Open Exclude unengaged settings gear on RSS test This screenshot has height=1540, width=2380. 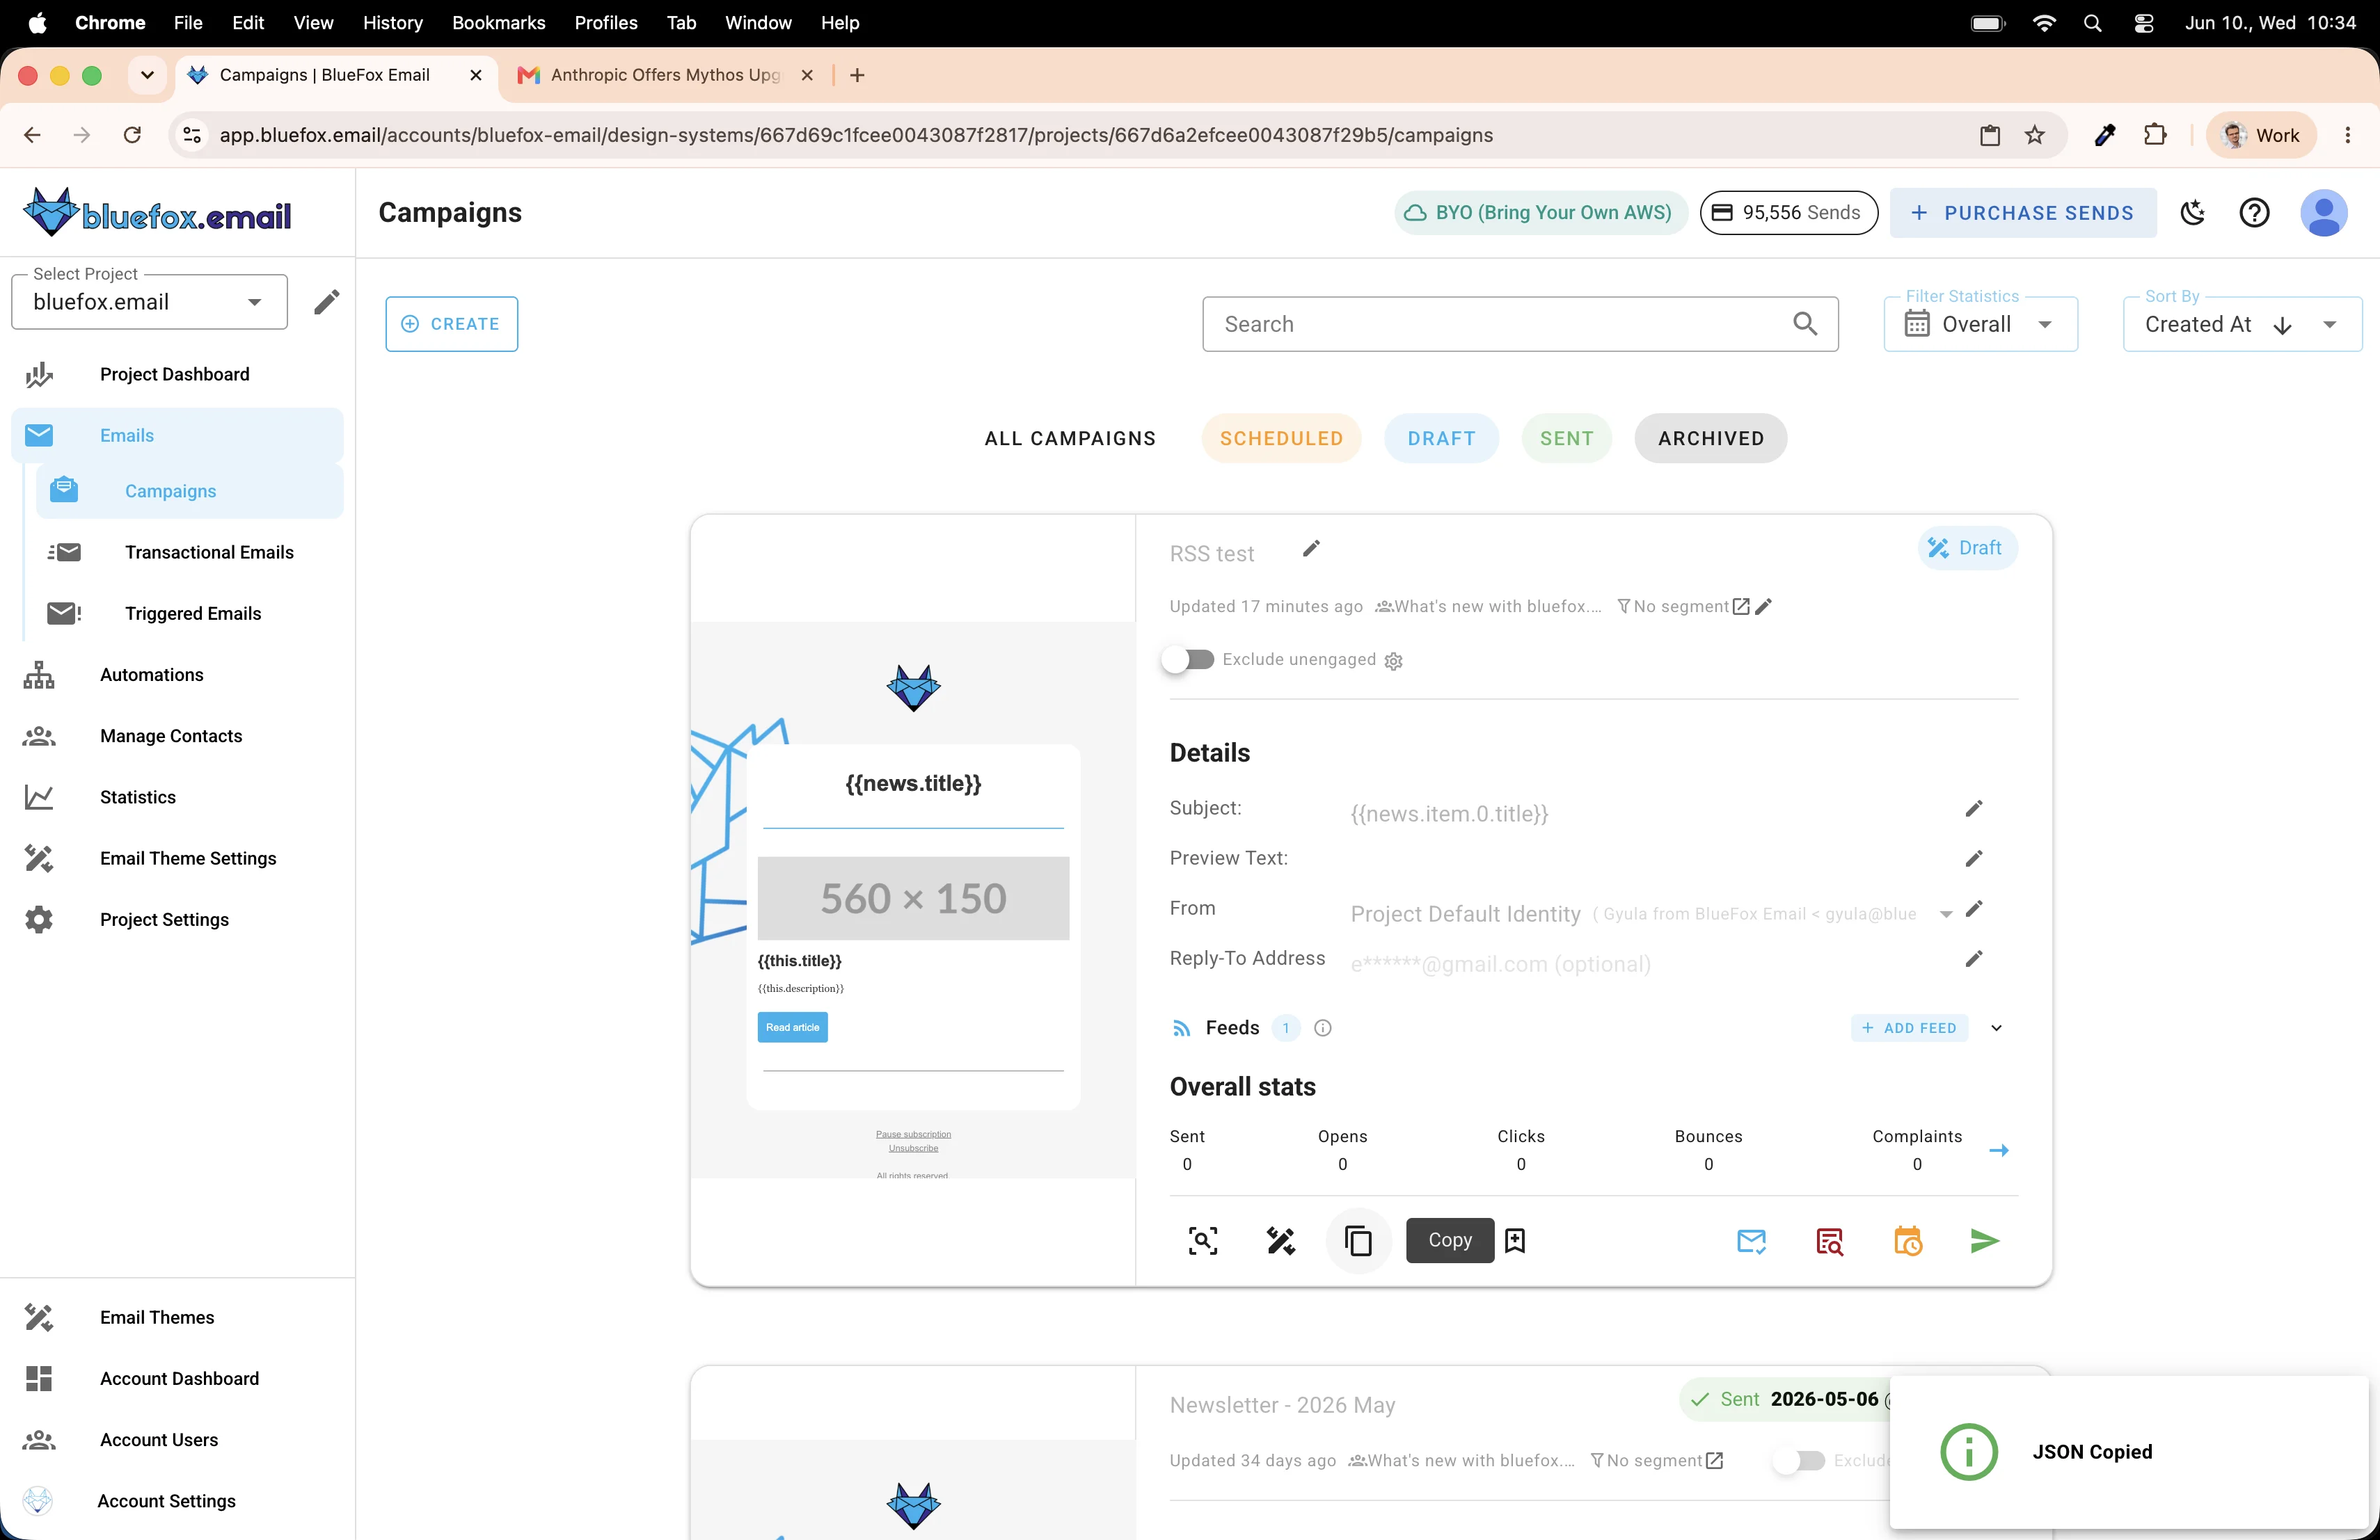(x=1394, y=661)
